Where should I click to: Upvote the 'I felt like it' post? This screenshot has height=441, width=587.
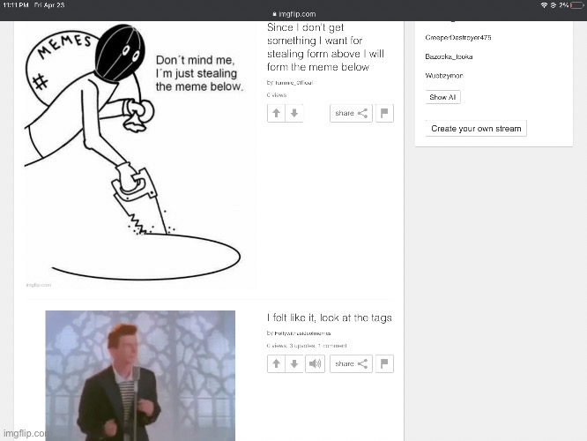(x=276, y=363)
